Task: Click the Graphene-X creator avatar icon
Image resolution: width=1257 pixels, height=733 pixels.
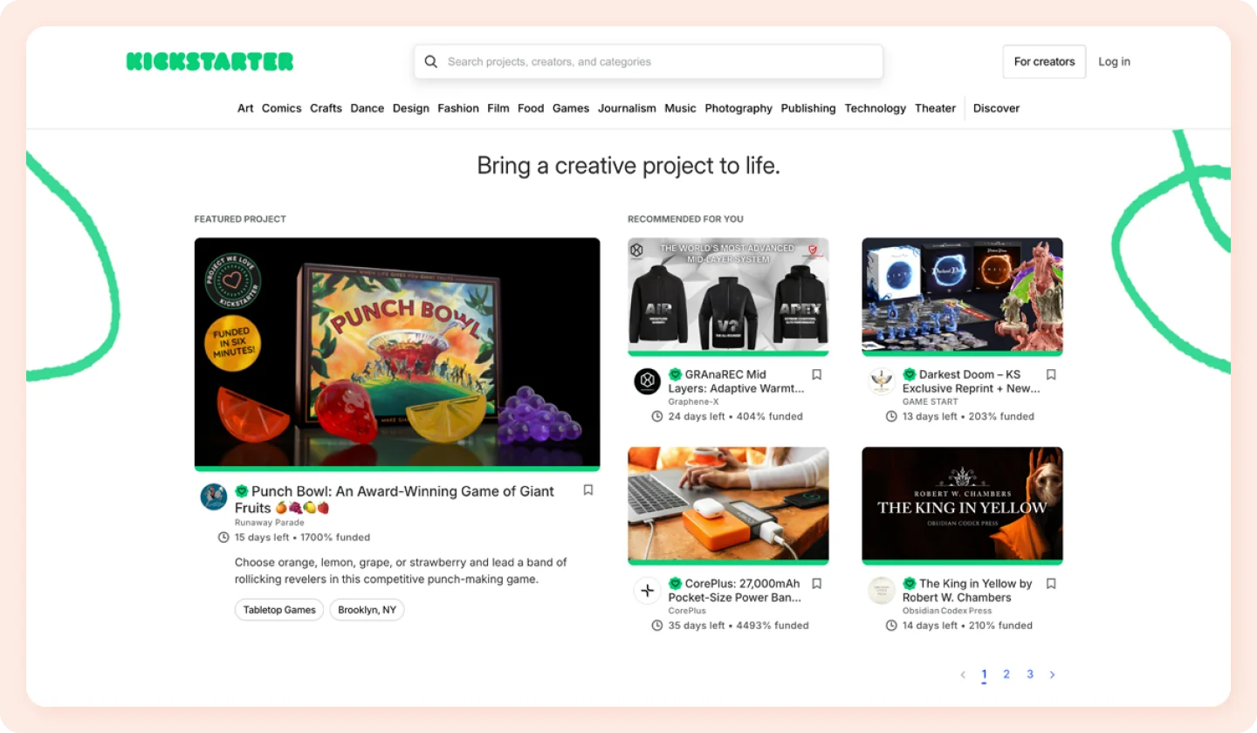Action: tap(646, 381)
